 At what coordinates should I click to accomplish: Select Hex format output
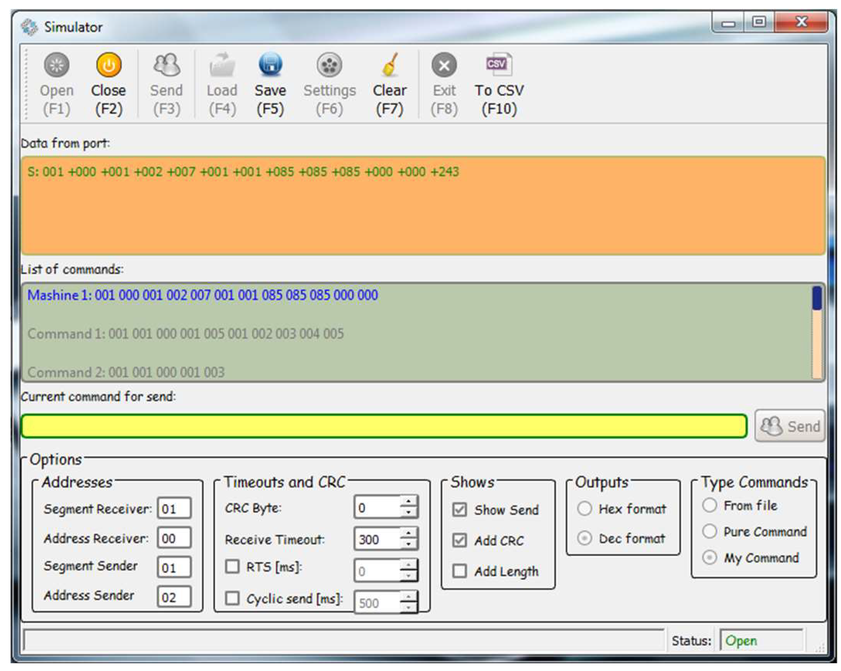(584, 508)
